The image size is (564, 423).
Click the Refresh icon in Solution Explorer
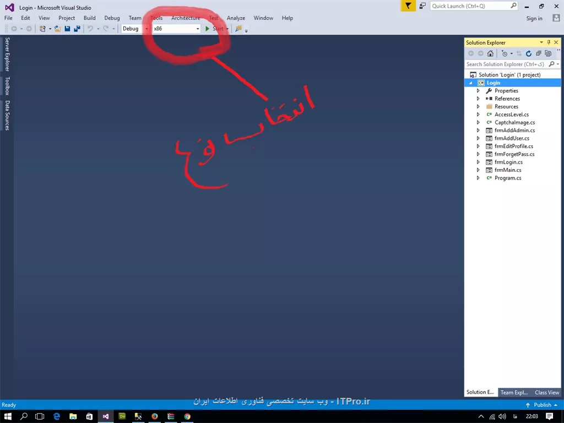[528, 53]
